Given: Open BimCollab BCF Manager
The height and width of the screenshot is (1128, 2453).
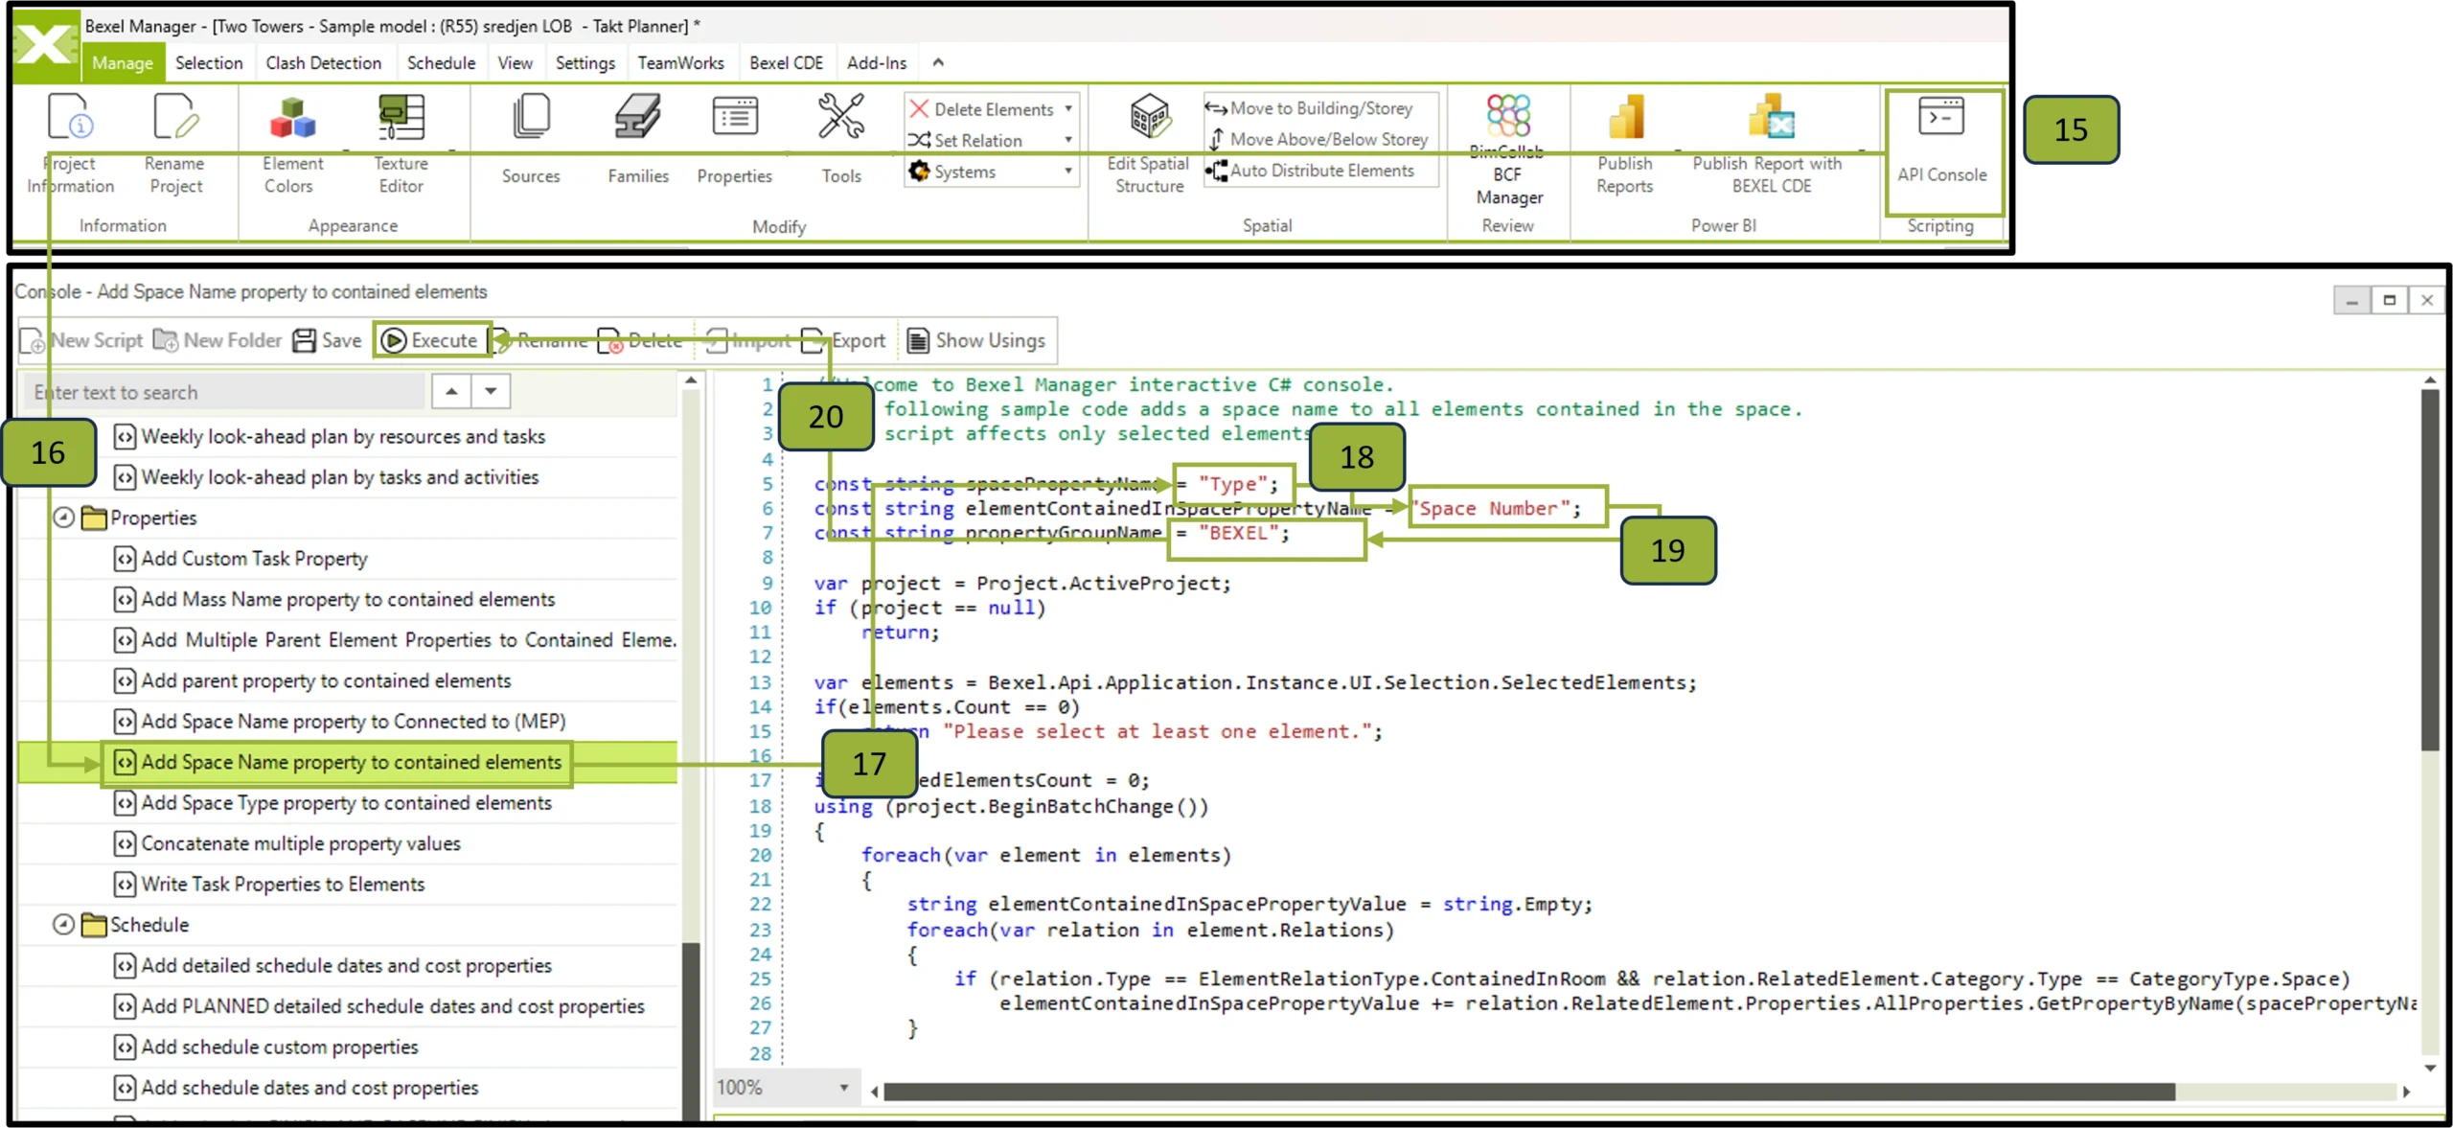Looking at the screenshot, I should click(1508, 150).
